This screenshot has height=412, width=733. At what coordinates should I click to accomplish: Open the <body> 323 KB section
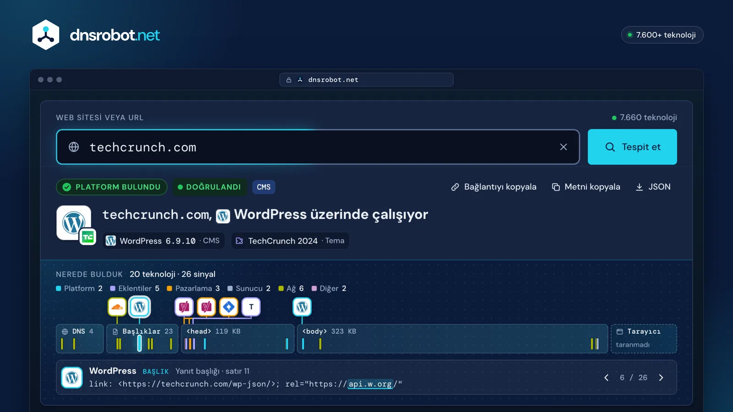[453, 339]
